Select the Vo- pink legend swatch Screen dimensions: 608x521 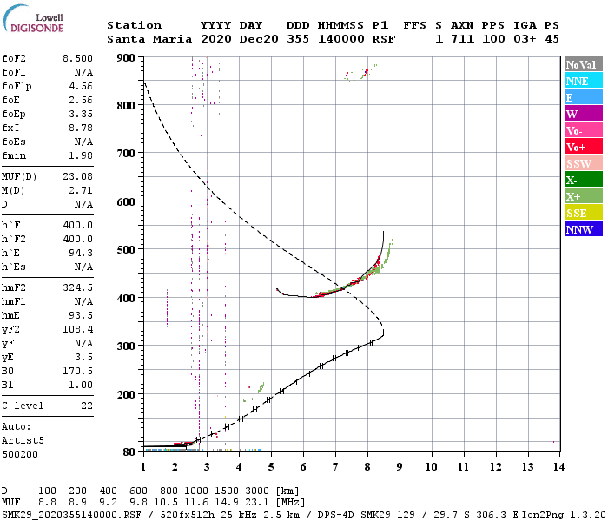click(x=584, y=130)
